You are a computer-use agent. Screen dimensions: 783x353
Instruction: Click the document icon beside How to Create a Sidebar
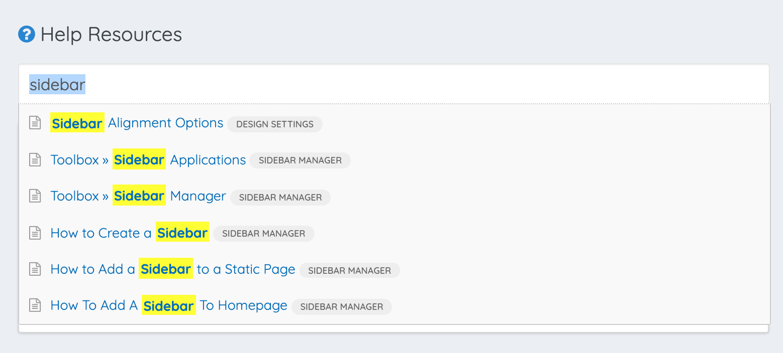pyautogui.click(x=35, y=233)
